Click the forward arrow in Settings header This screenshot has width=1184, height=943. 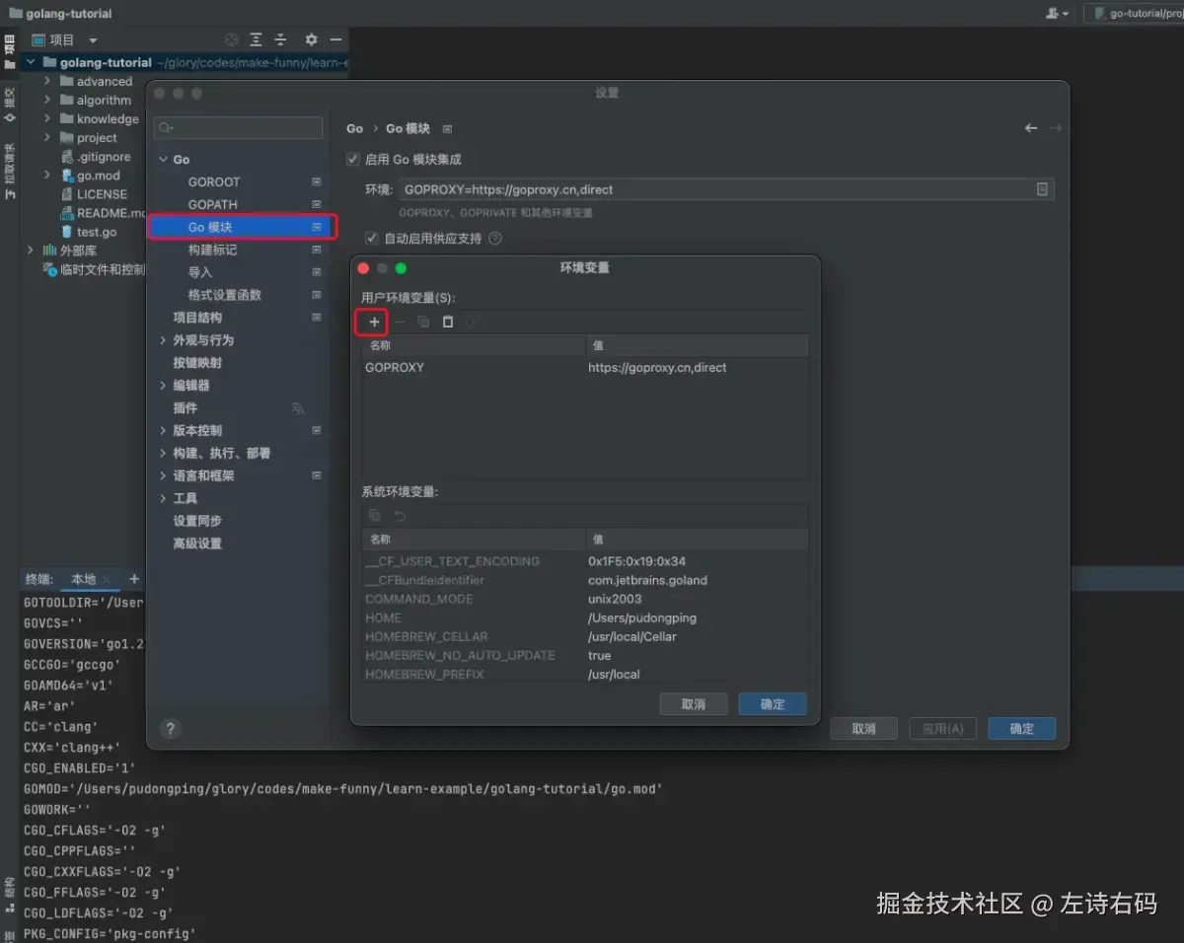(1055, 128)
